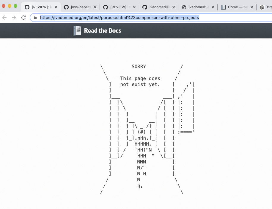Click the ivadomed.org URL in address bar
Image resolution: width=272 pixels, height=209 pixels.
point(120,18)
